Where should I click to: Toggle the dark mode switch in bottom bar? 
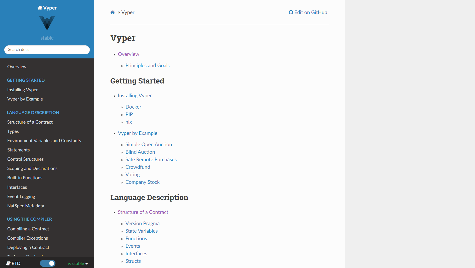pyautogui.click(x=48, y=263)
